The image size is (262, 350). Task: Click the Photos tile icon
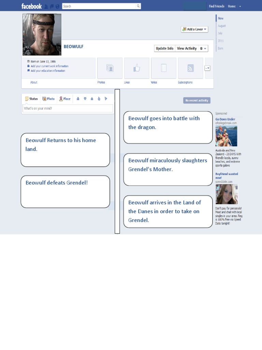tap(110, 68)
